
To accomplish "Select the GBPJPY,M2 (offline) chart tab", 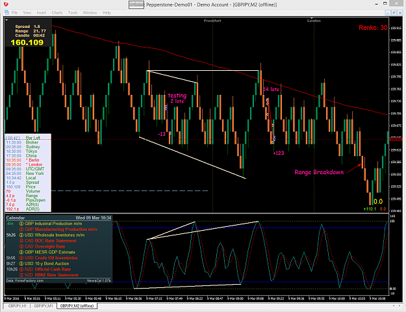I will (77, 306).
